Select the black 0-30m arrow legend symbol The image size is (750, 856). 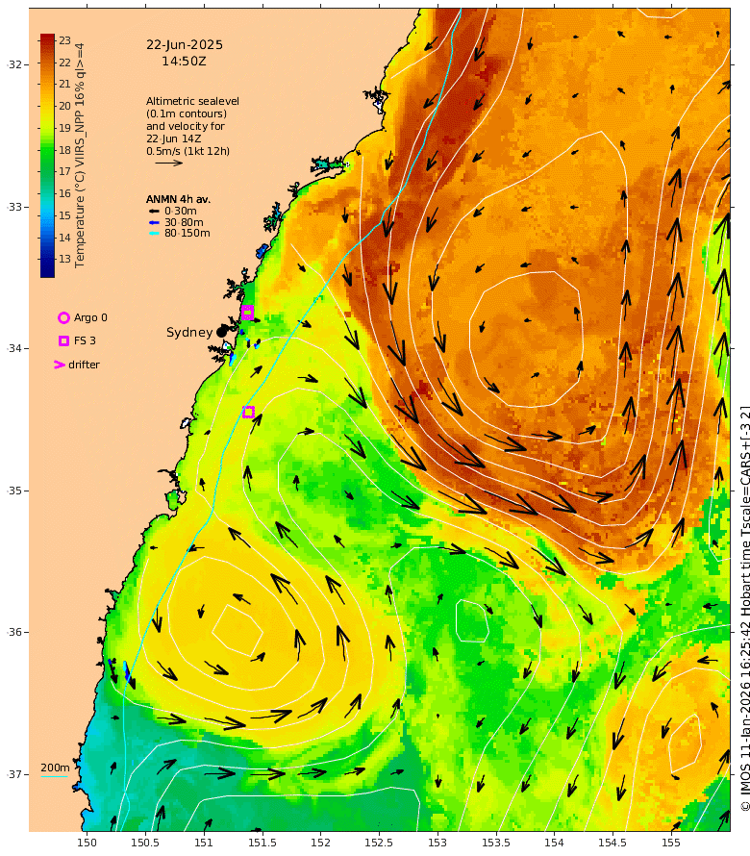pyautogui.click(x=155, y=211)
